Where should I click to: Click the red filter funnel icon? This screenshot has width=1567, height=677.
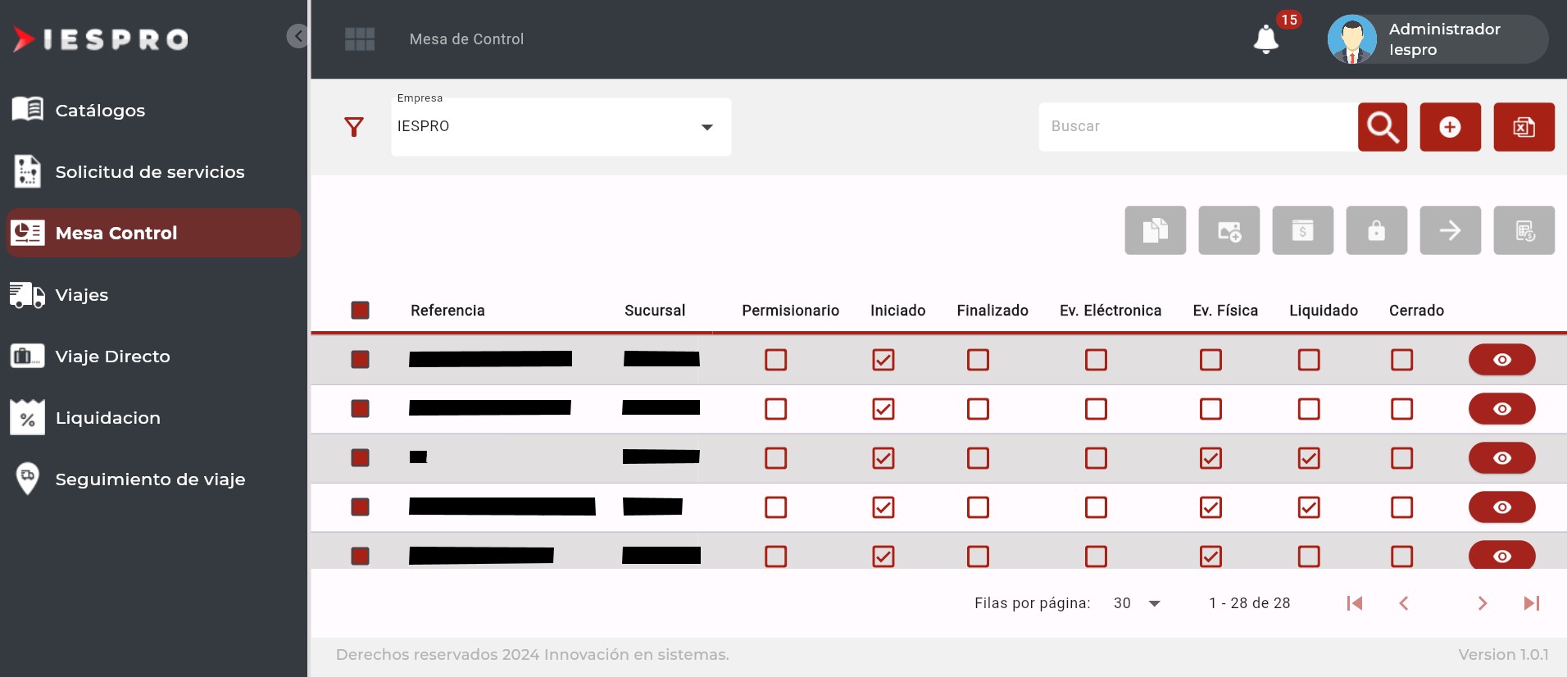point(354,127)
